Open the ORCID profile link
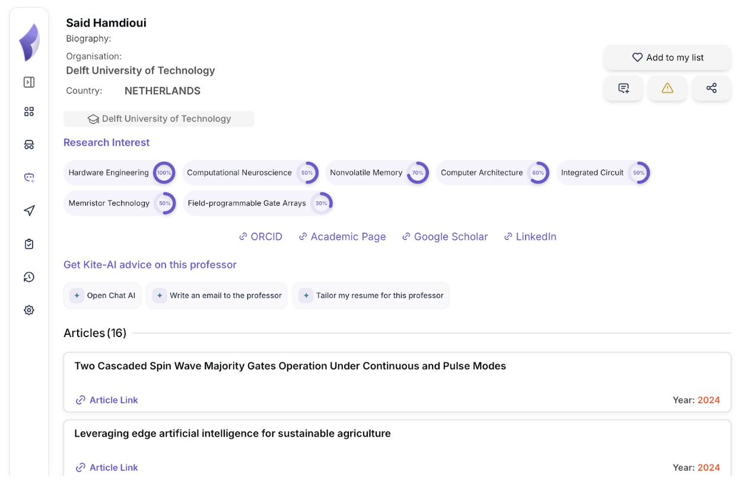The width and height of the screenshot is (744, 500). coord(260,237)
